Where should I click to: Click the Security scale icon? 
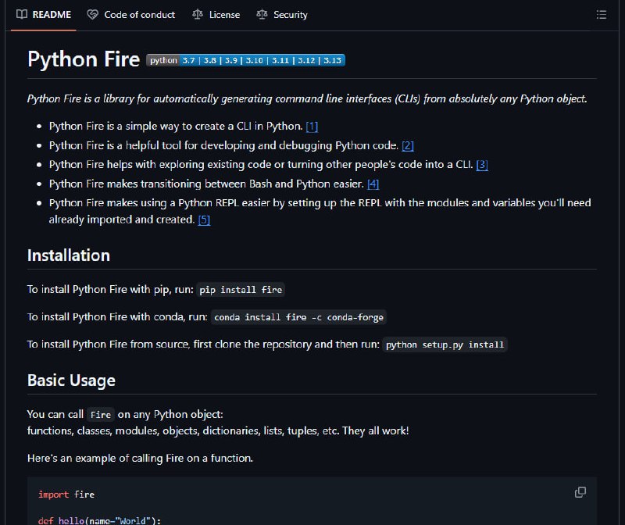point(262,15)
